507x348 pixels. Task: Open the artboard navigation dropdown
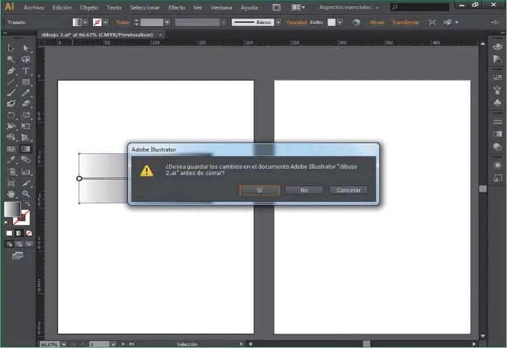(113, 344)
